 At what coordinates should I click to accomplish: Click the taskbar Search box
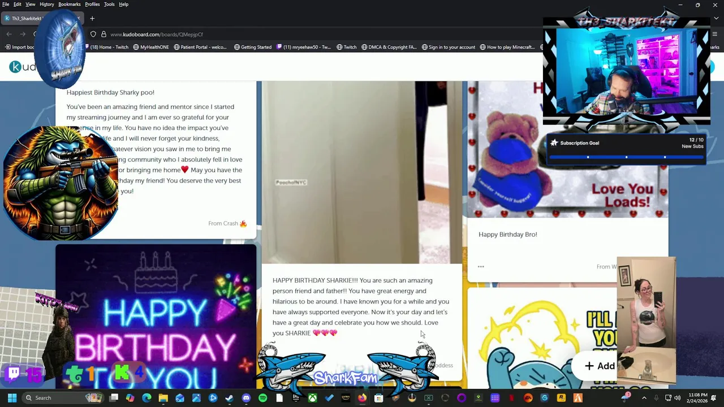click(x=63, y=398)
